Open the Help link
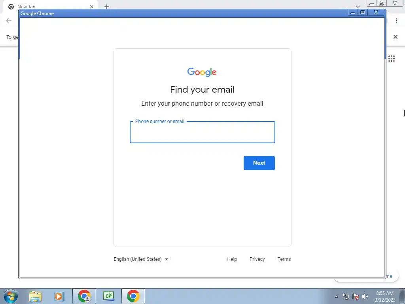The image size is (405, 304). click(x=232, y=259)
